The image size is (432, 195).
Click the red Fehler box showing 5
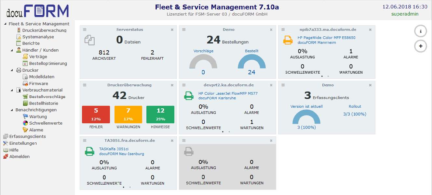point(96,114)
